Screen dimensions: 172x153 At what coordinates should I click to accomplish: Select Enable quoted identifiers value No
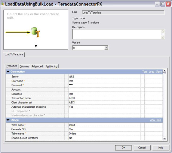coord(104,138)
